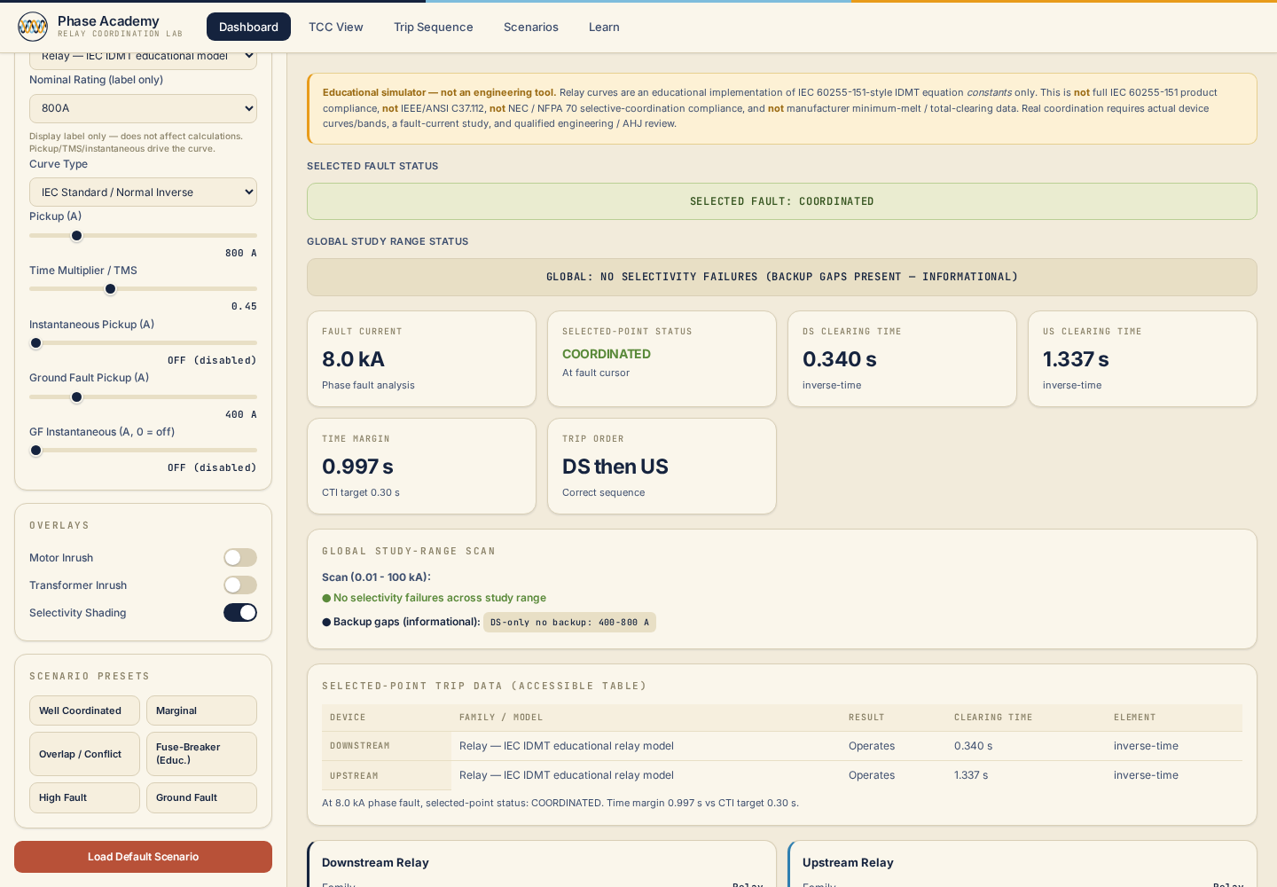Click No selectivity failures across study range

click(x=440, y=598)
